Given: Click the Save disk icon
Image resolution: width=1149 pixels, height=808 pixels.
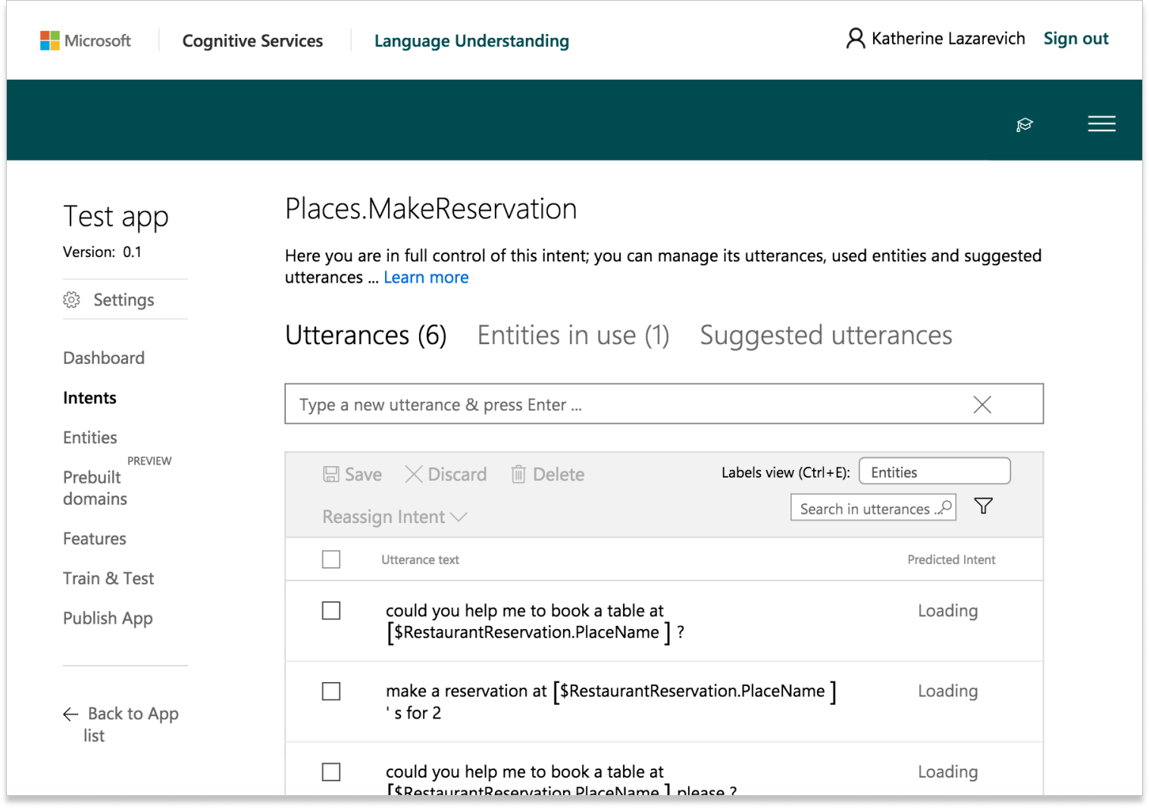Looking at the screenshot, I should pyautogui.click(x=331, y=474).
